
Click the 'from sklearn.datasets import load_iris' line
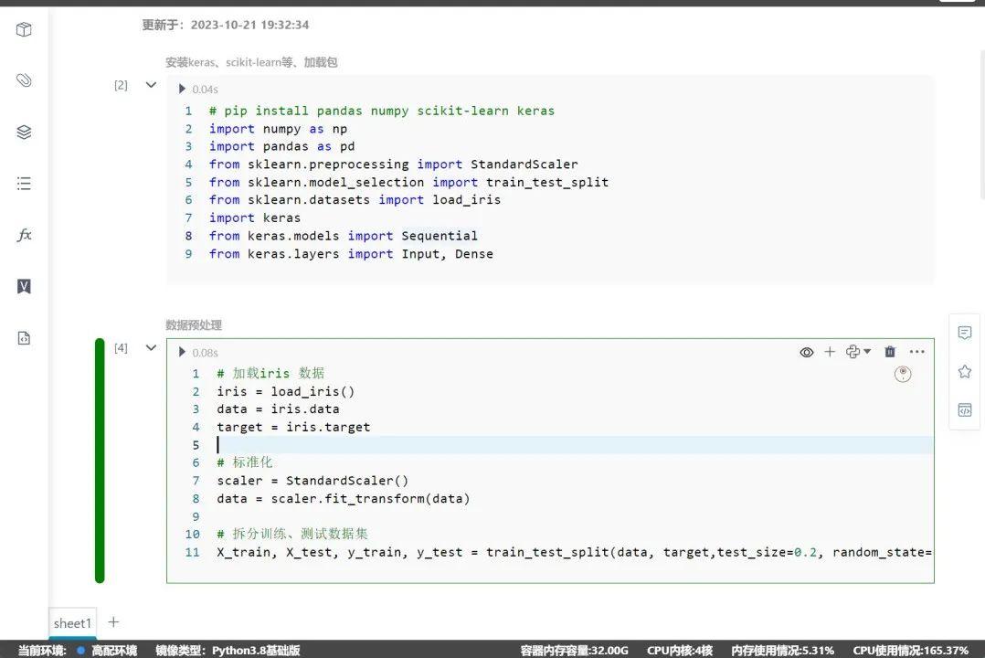tap(355, 200)
